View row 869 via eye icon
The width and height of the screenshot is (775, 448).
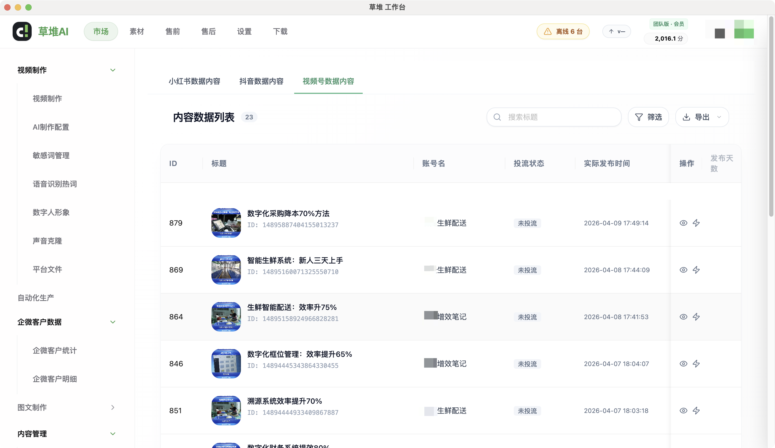683,270
